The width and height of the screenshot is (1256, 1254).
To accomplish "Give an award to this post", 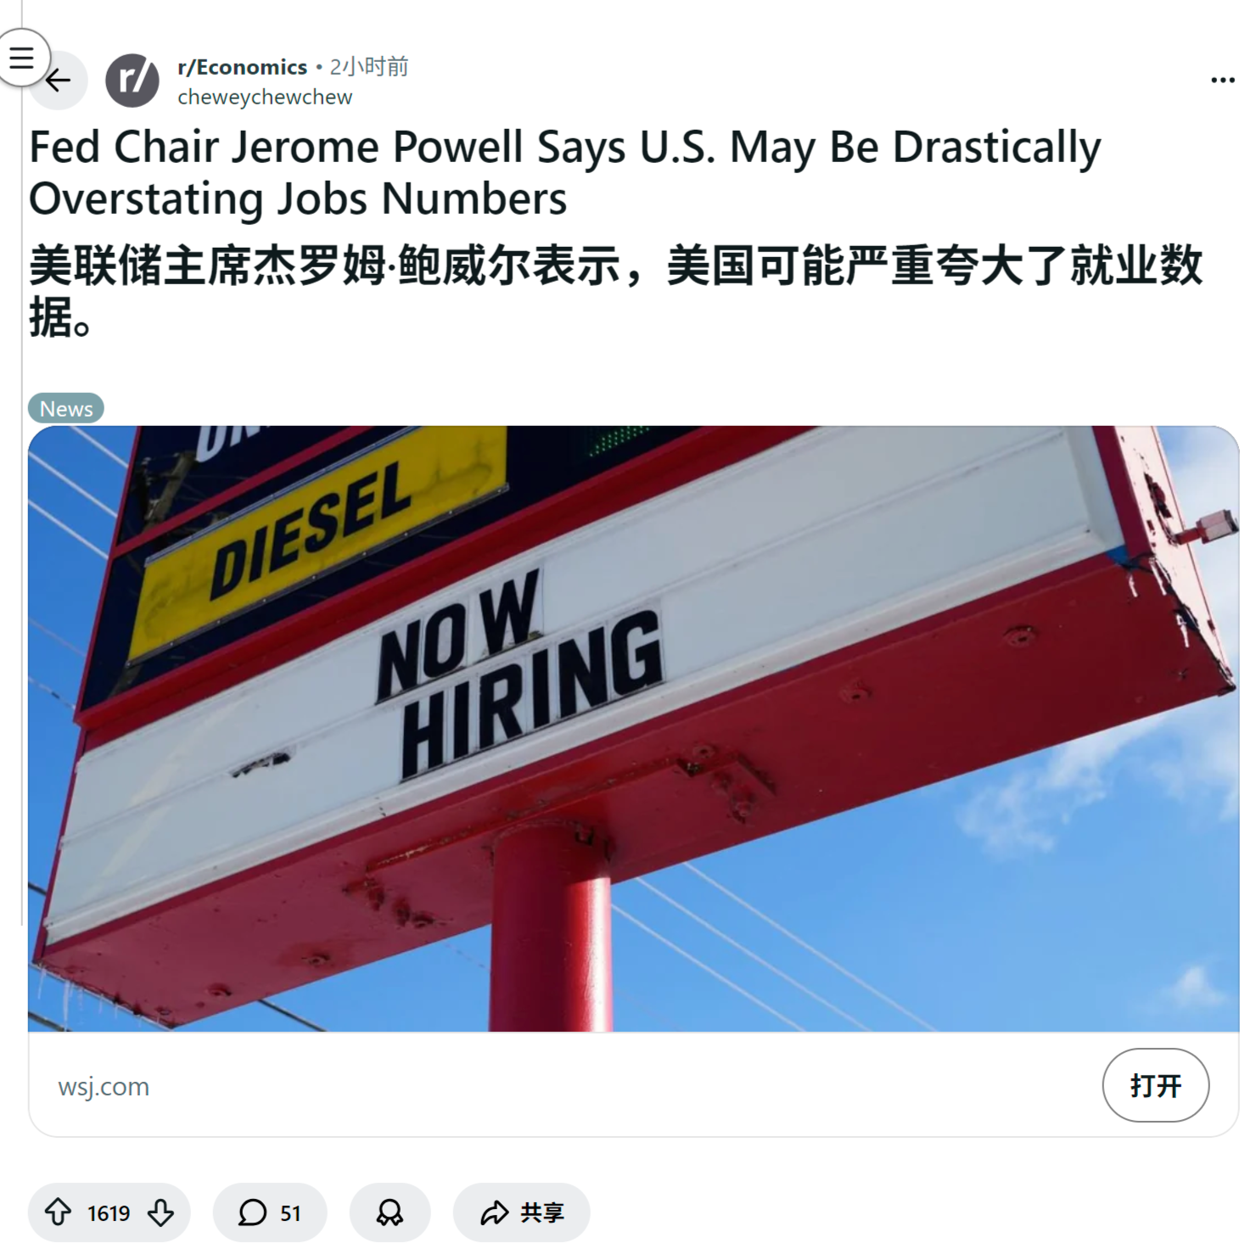I will 390,1212.
